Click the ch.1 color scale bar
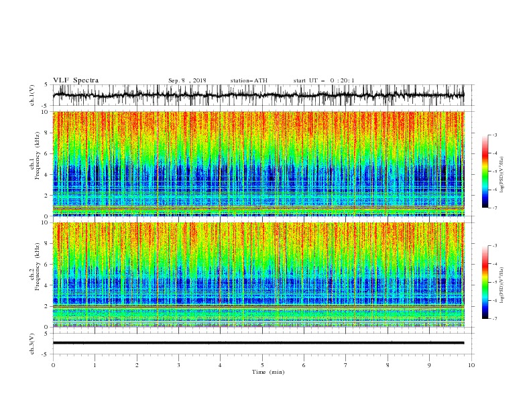Image resolution: width=531 pixels, height=410 pixels. (485, 172)
